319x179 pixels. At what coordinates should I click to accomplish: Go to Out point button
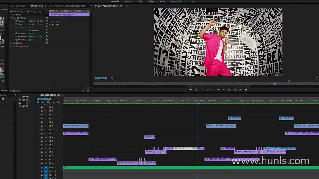(x=229, y=90)
